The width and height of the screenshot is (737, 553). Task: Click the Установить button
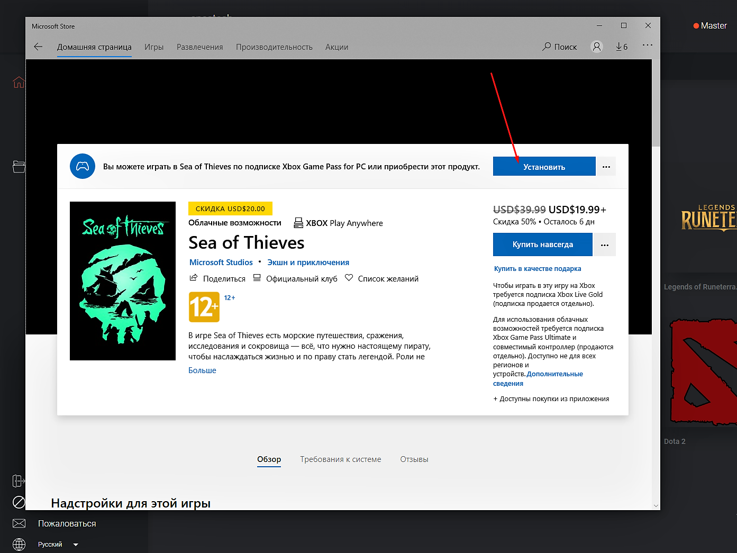pos(544,167)
